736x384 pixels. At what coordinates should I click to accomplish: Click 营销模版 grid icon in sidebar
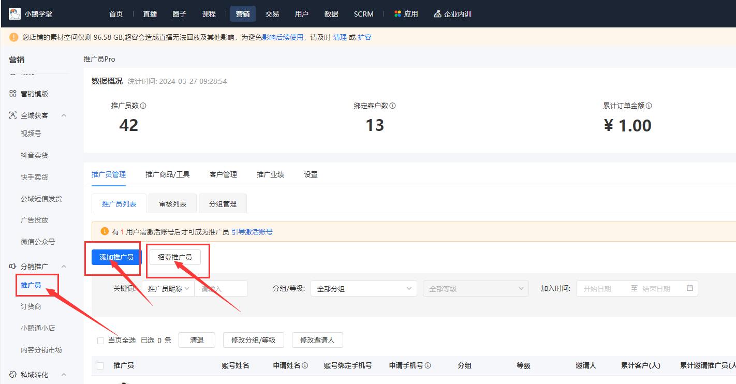point(13,94)
